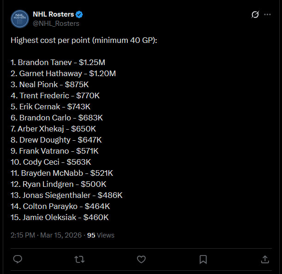282x274 pixels.
Task: Click the Drew Doughty $647K line
Action: click(x=56, y=140)
